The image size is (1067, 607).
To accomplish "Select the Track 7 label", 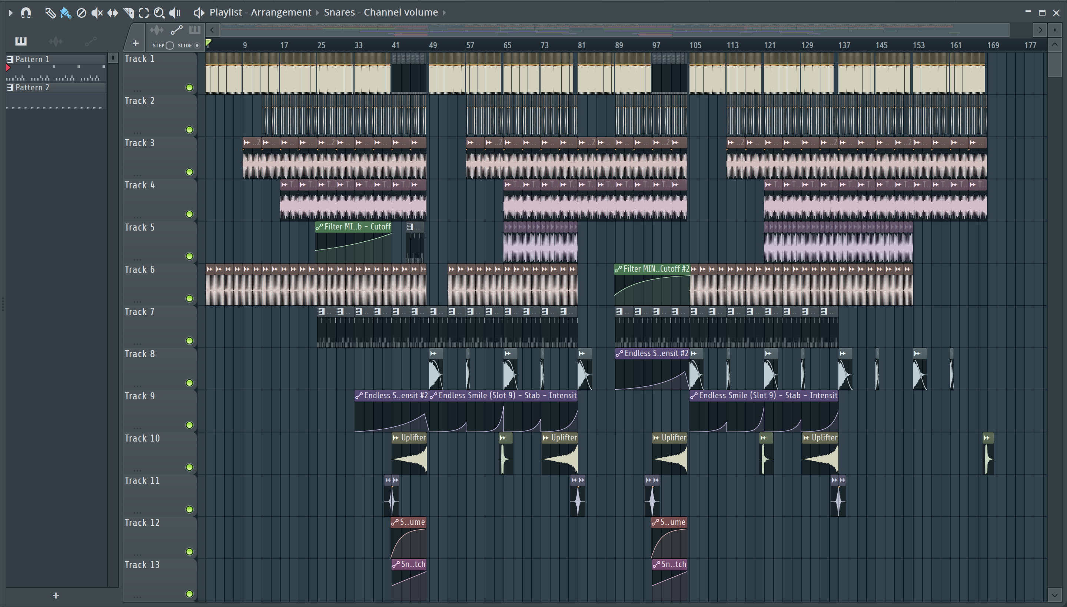I will [139, 312].
